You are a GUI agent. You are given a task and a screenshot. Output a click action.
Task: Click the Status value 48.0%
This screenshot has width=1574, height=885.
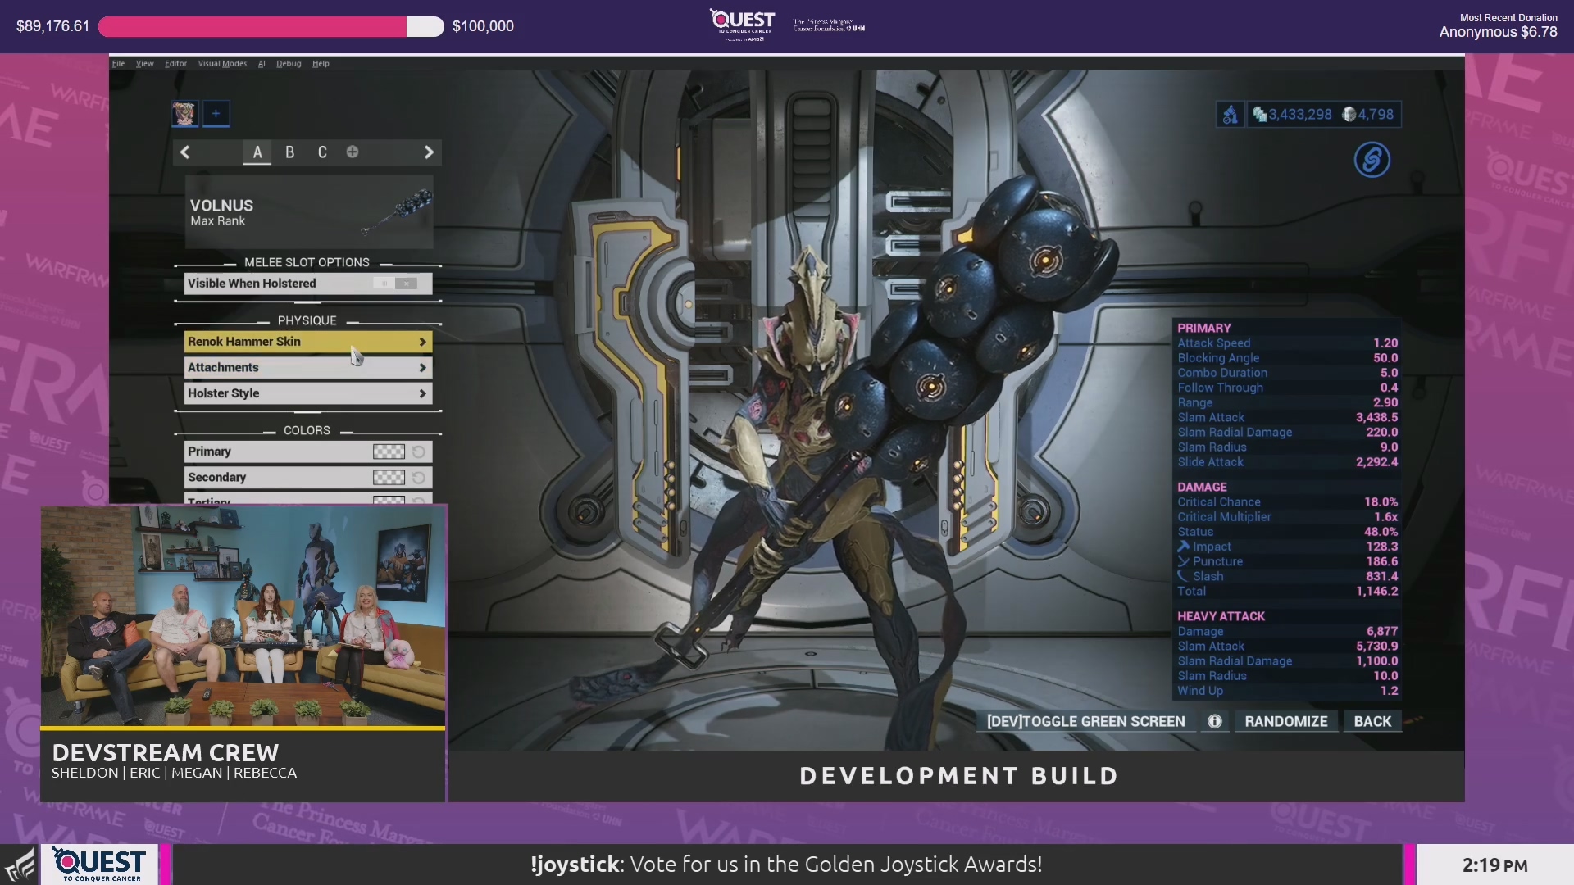(x=1381, y=532)
